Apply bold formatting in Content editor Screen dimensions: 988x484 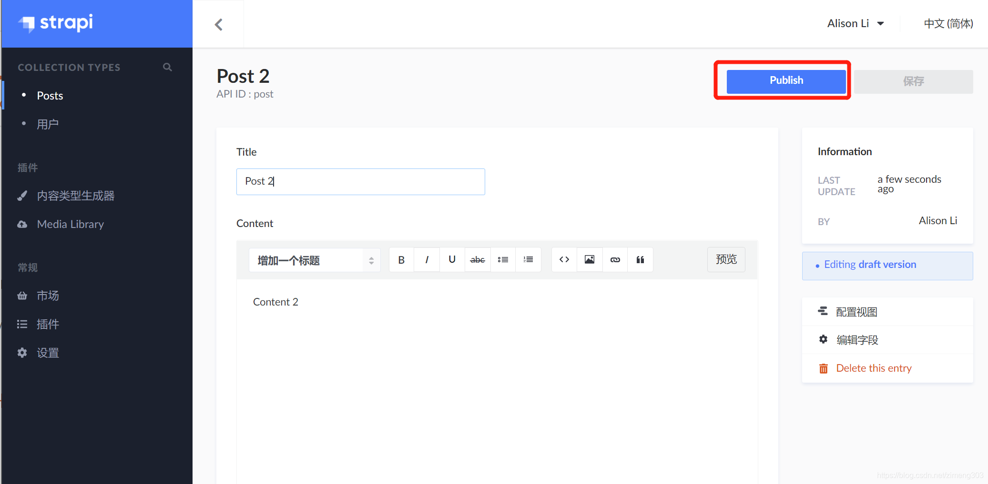pyautogui.click(x=401, y=260)
